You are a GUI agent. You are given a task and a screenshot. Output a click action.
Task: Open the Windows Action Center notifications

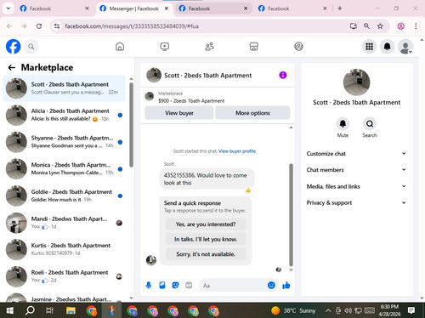(411, 310)
